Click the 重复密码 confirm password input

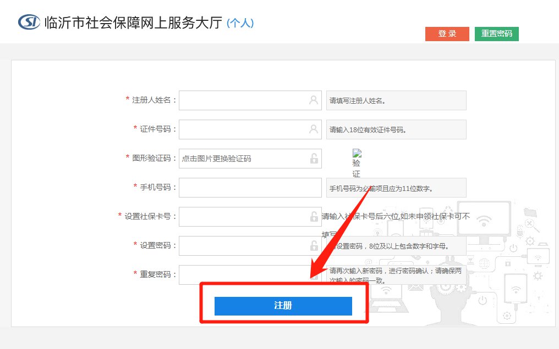pos(243,275)
